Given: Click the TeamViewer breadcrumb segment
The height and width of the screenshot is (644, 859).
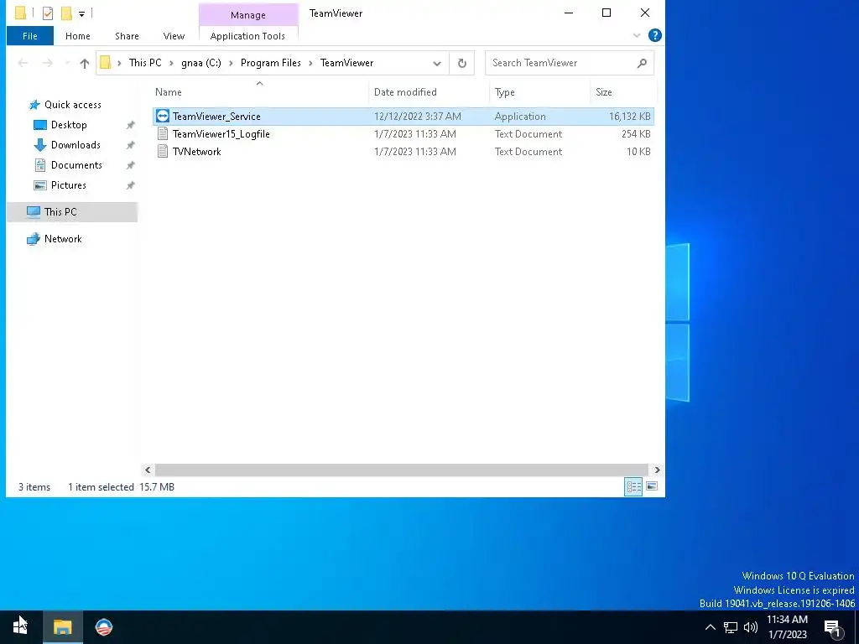Looking at the screenshot, I should click(346, 63).
